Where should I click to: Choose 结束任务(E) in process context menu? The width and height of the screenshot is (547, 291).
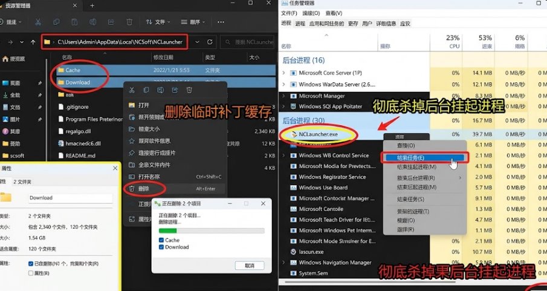point(424,158)
